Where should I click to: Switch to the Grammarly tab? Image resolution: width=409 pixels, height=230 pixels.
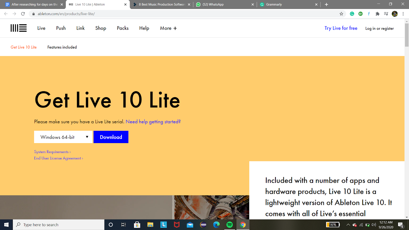[289, 4]
